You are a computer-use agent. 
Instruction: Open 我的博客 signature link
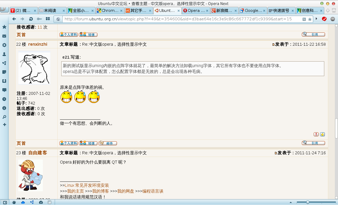tap(100, 191)
